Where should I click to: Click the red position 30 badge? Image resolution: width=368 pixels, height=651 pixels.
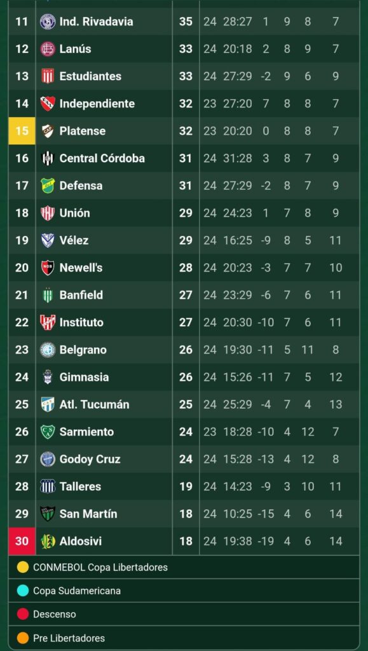22,541
